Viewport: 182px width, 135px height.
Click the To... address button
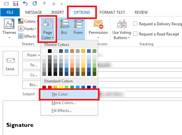tap(32, 65)
